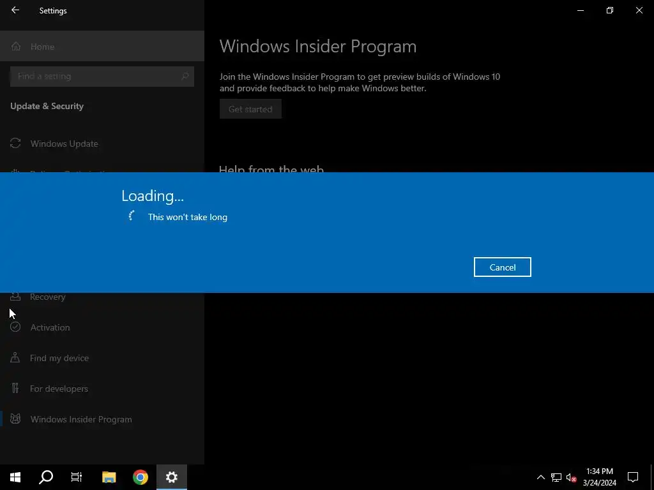Select Windows Insider Program in sidebar
The image size is (654, 490).
tap(102, 419)
